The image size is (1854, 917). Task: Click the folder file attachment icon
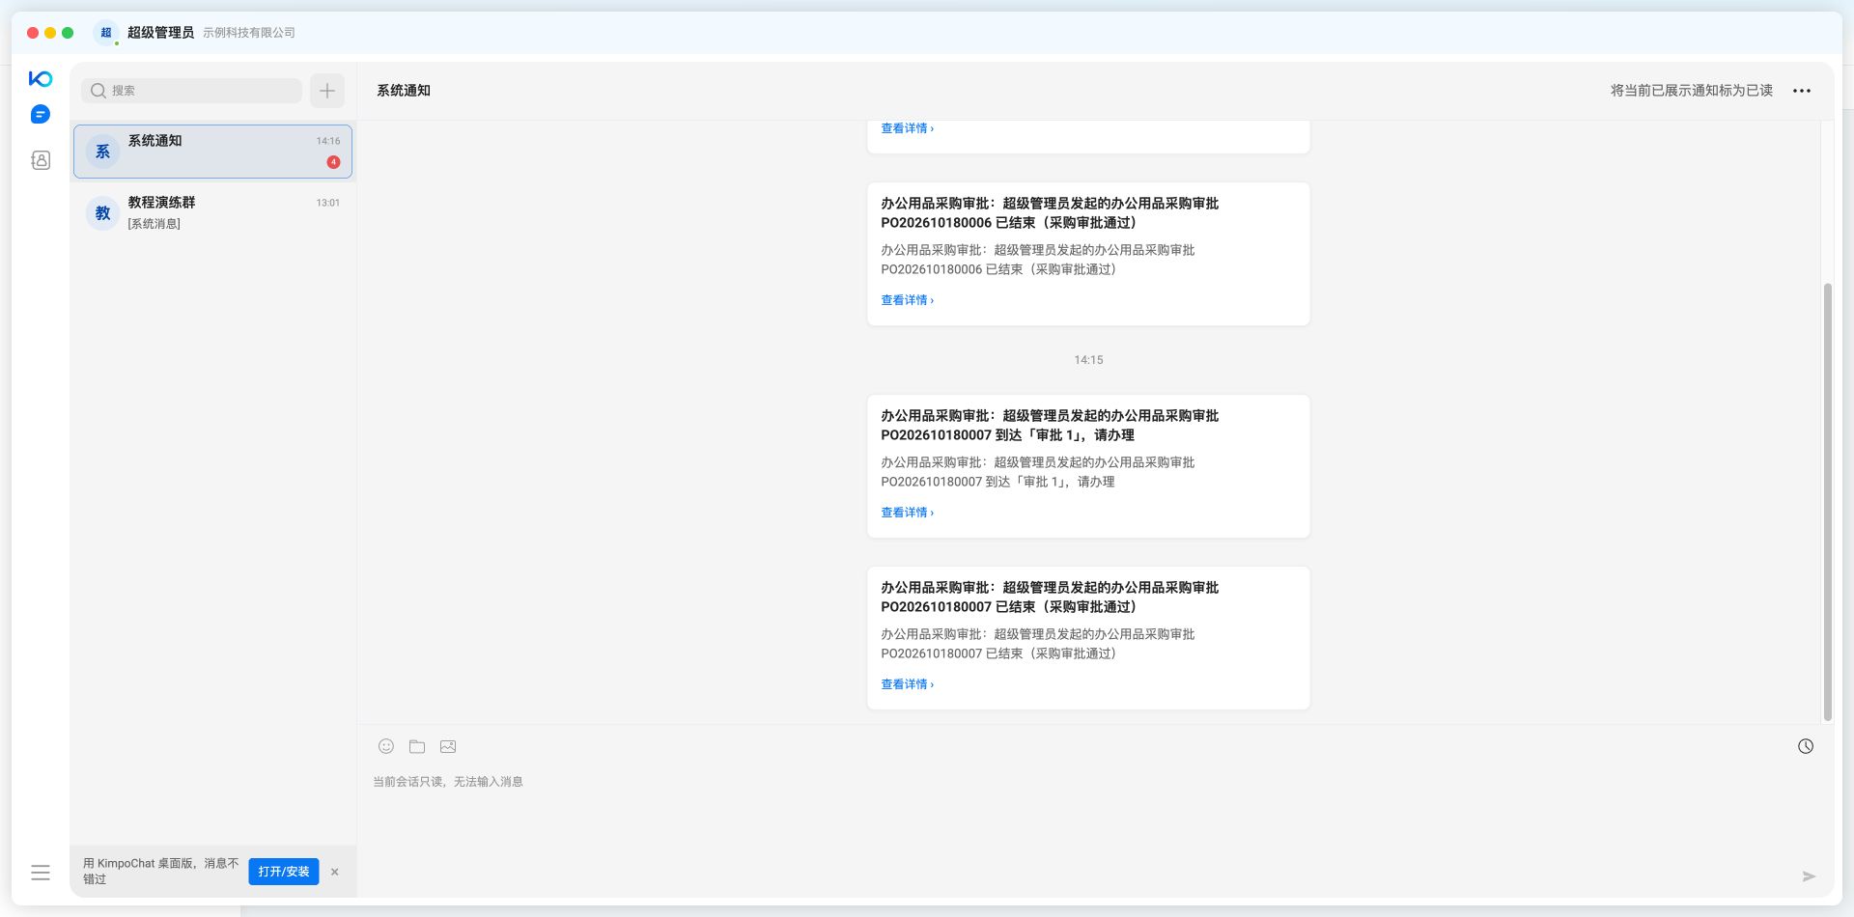[x=417, y=746]
